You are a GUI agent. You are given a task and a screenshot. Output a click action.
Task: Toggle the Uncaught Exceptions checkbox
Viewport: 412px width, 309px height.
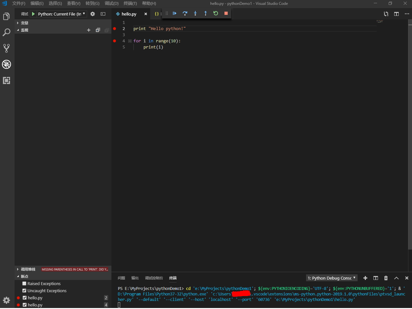24,291
